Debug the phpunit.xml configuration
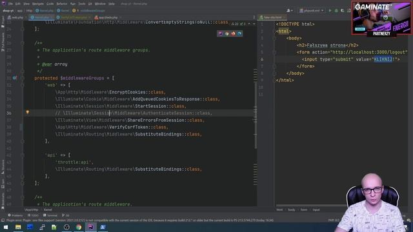This screenshot has width=413, height=232. [x=336, y=10]
